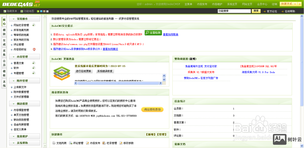Open 内容维护 in the top navigation

[217, 4]
